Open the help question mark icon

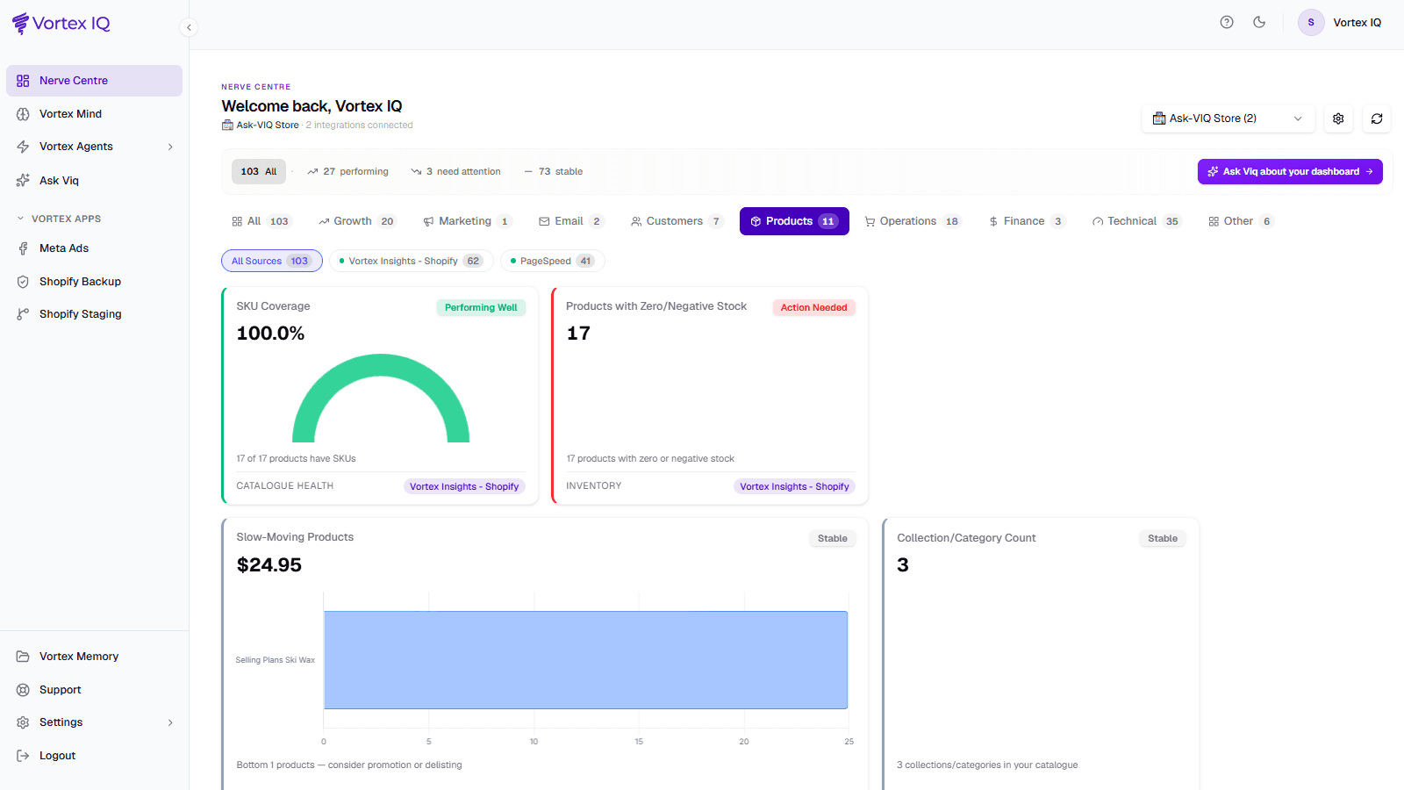click(x=1227, y=23)
